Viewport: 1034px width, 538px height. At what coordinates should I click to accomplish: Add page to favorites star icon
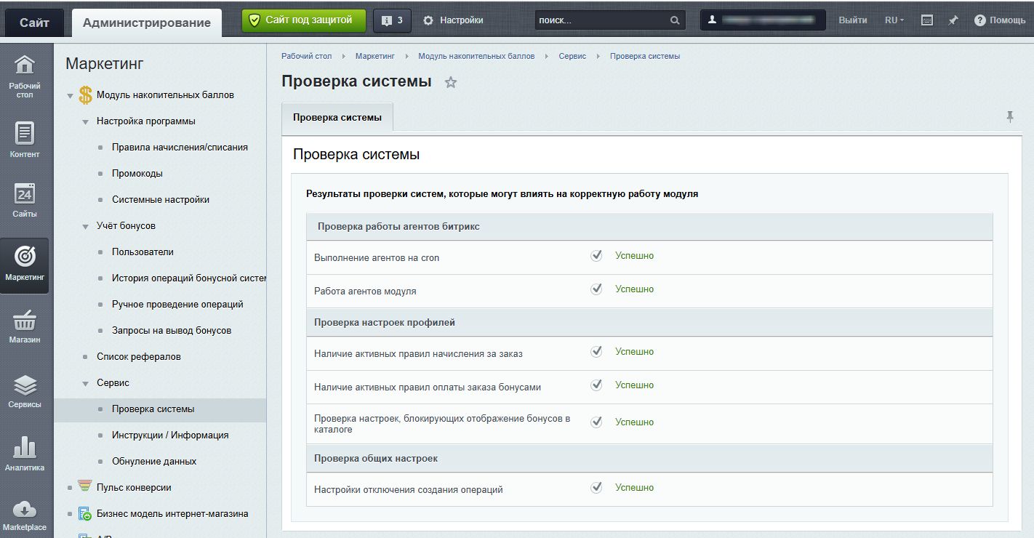451,82
